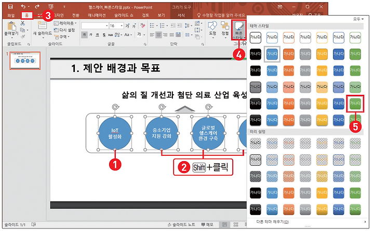Clear all text formatting
Viewport: 374px width, 231px height.
coord(143,25)
